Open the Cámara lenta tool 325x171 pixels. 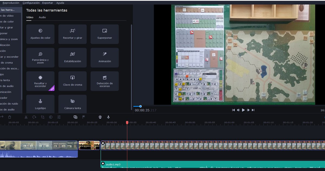(x=72, y=104)
